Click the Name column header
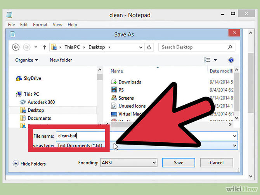 (117, 71)
